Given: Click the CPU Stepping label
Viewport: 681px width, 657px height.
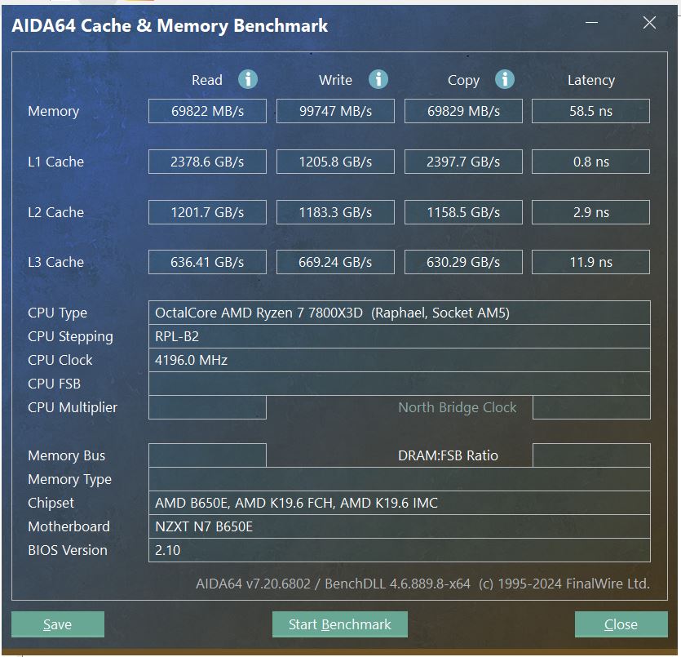Looking at the screenshot, I should (x=70, y=337).
